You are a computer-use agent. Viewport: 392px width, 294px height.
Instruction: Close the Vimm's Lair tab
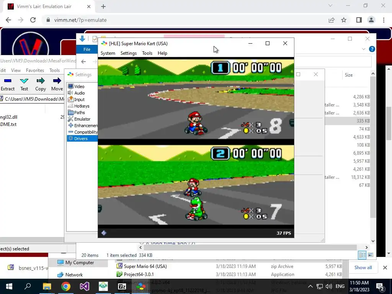(89, 7)
